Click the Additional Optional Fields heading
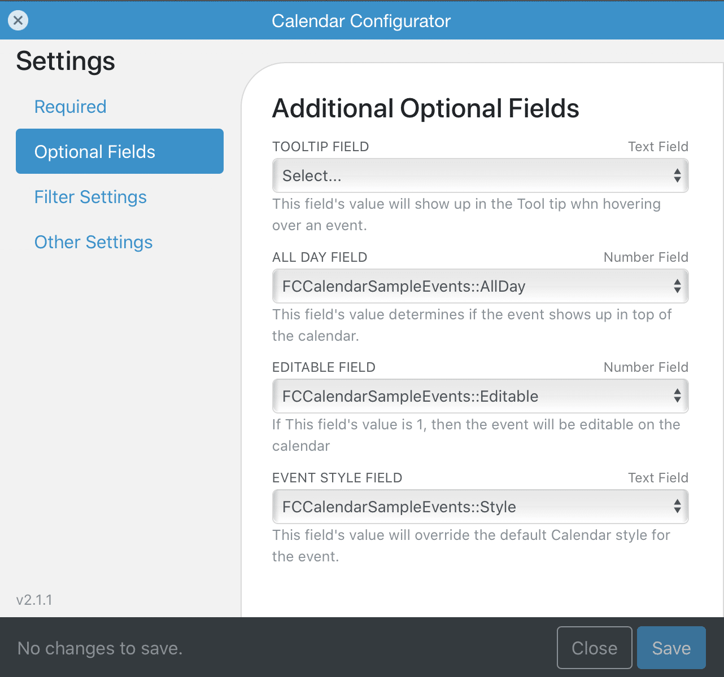The height and width of the screenshot is (677, 724). click(x=426, y=108)
